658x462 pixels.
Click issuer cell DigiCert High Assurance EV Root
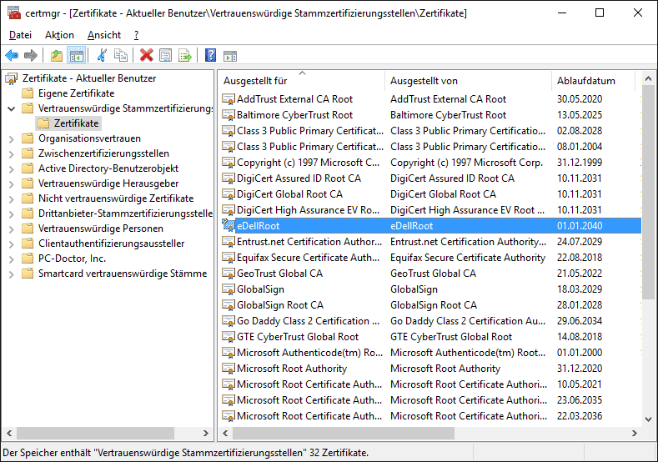(467, 210)
